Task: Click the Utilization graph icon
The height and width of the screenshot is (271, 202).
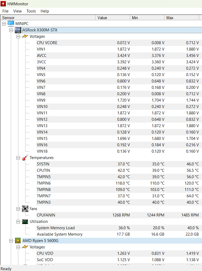Action: (x=25, y=222)
